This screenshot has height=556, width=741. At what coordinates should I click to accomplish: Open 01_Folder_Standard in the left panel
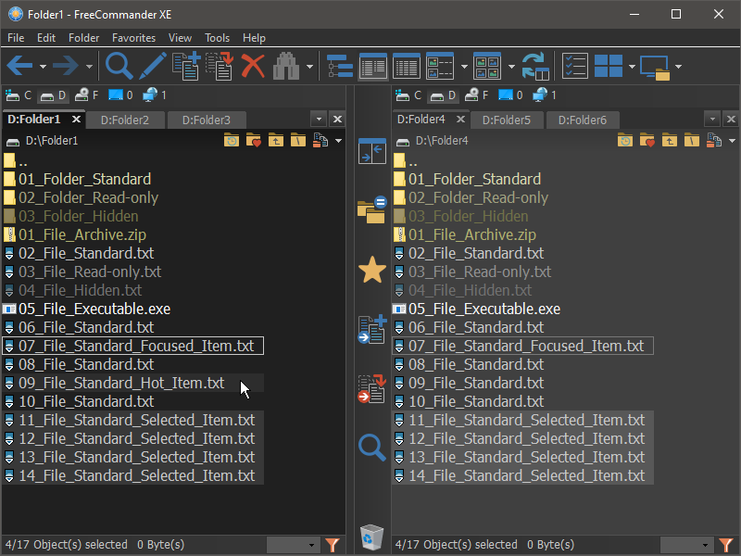84,179
